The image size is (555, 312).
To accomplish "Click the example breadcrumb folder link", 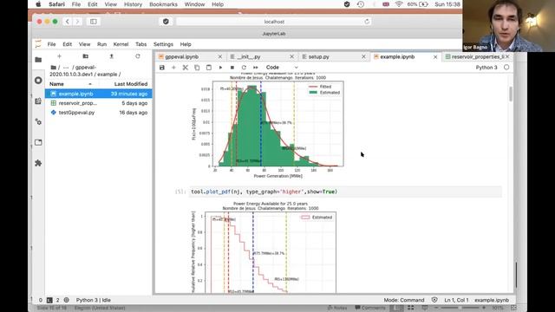I will (108, 75).
